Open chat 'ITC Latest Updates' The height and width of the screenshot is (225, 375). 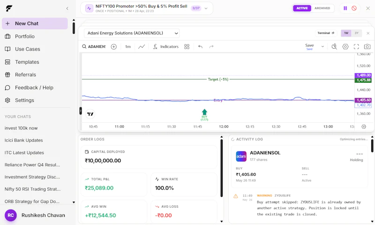click(24, 152)
